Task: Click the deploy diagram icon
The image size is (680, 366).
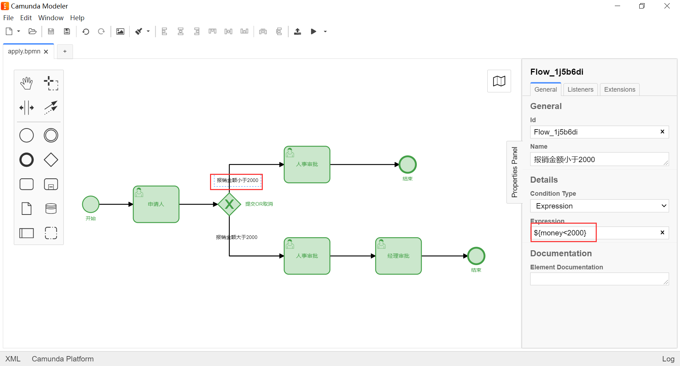Action: tap(297, 32)
